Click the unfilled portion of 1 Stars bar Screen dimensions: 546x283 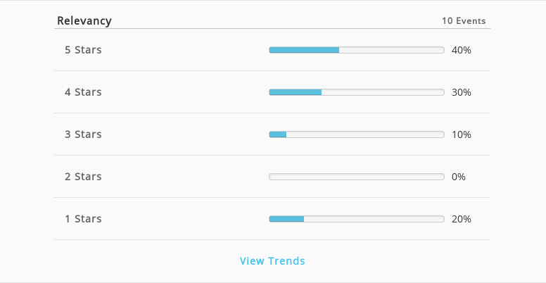pyautogui.click(x=374, y=219)
